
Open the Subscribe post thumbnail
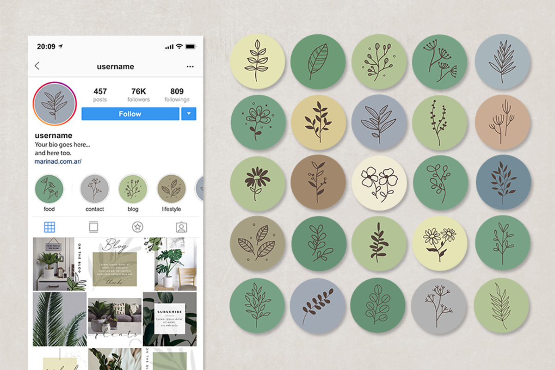(170, 319)
